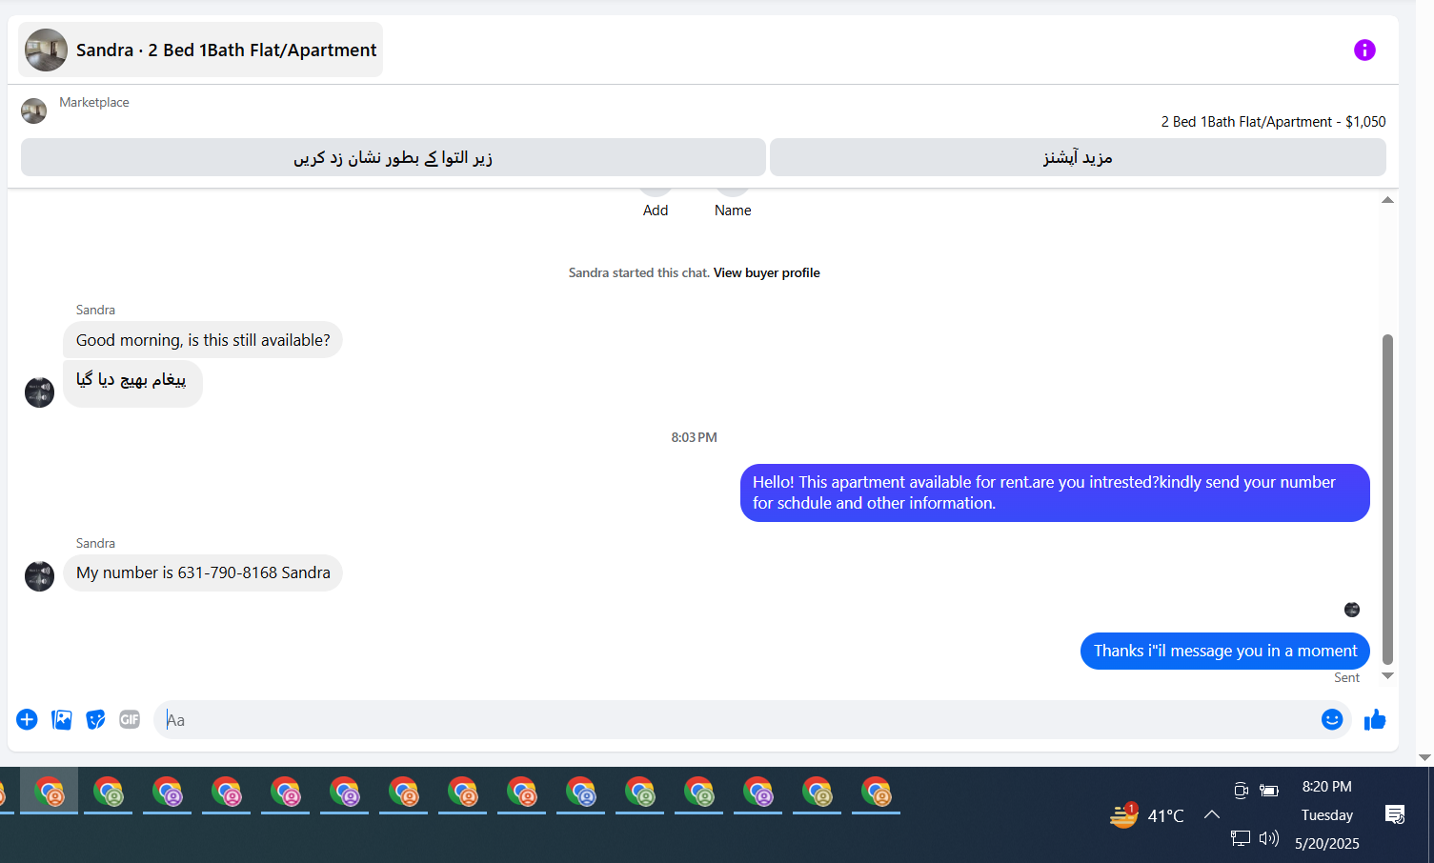Viewport: 1434px width, 863px height.
Task: Click the More options Urdu button
Action: (x=1078, y=157)
